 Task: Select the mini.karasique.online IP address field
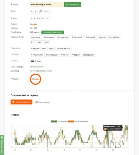[47, 5]
